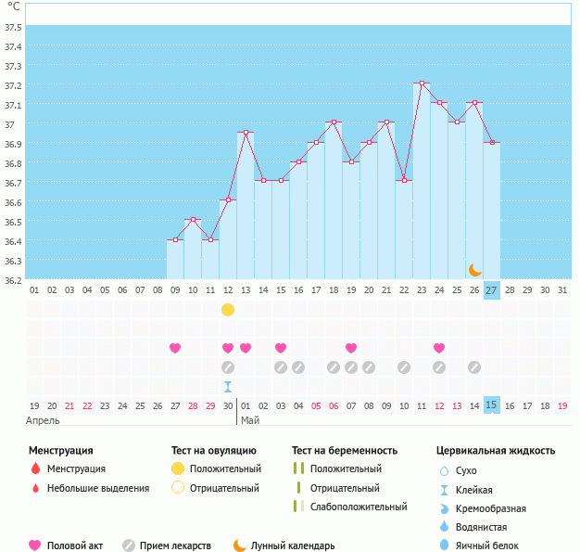
Task: Select the 37.2 temperature point on day 23
Action: point(422,83)
